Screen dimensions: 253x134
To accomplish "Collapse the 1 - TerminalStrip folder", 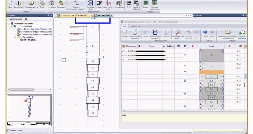I will (x=15, y=37).
